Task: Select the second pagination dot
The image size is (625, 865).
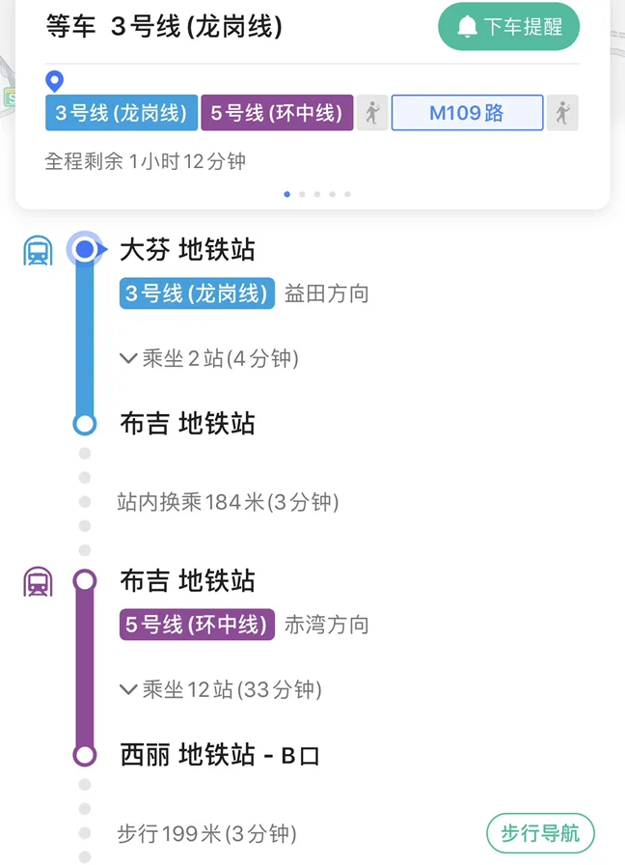Action: click(x=302, y=194)
